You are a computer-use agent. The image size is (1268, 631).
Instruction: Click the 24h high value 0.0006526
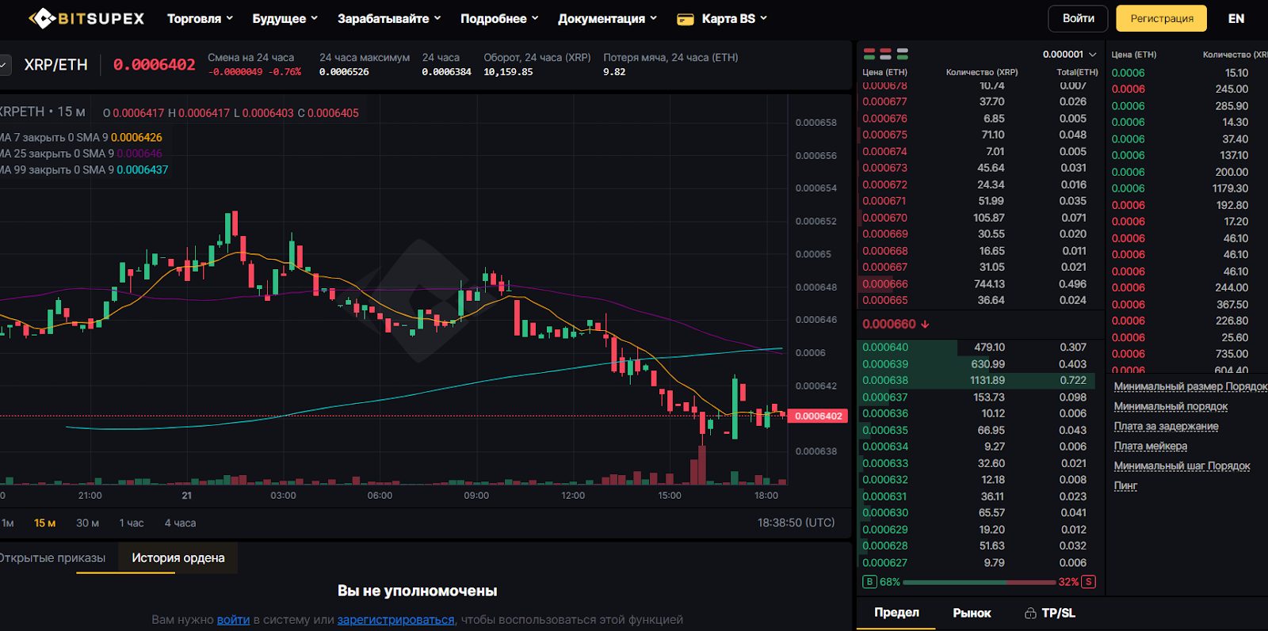coord(344,72)
